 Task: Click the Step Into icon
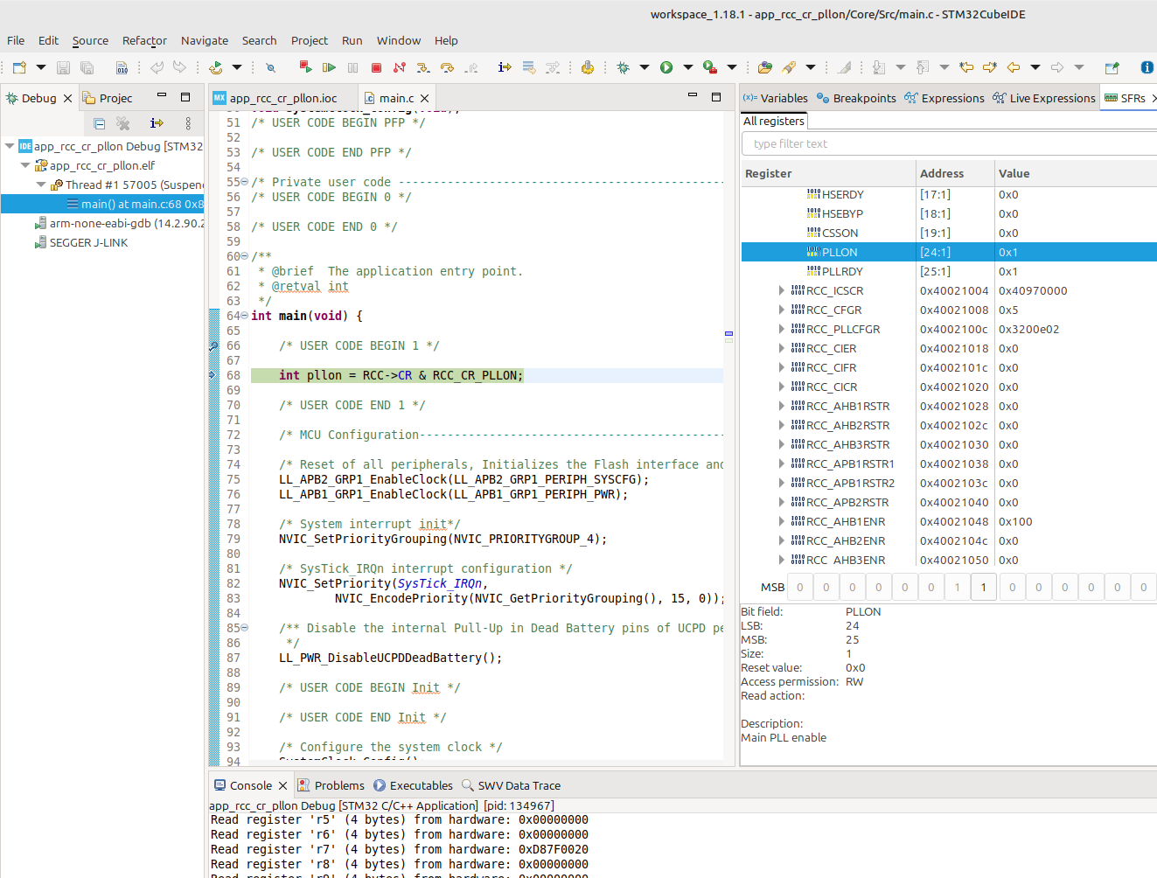pyautogui.click(x=424, y=66)
